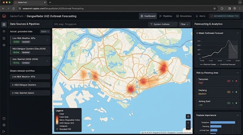The image size is (243, 135).
Task: Open a new browser tab
Action: point(50,2)
